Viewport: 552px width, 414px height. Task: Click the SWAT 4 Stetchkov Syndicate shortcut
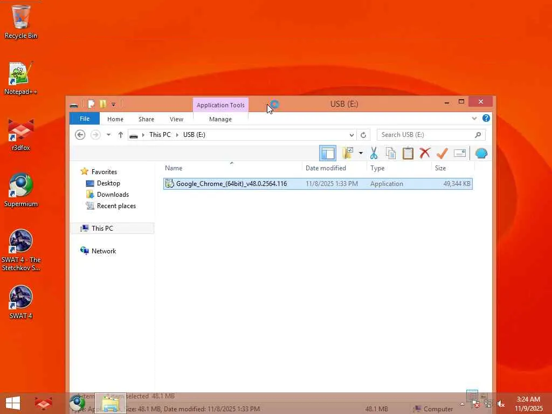[21, 250]
